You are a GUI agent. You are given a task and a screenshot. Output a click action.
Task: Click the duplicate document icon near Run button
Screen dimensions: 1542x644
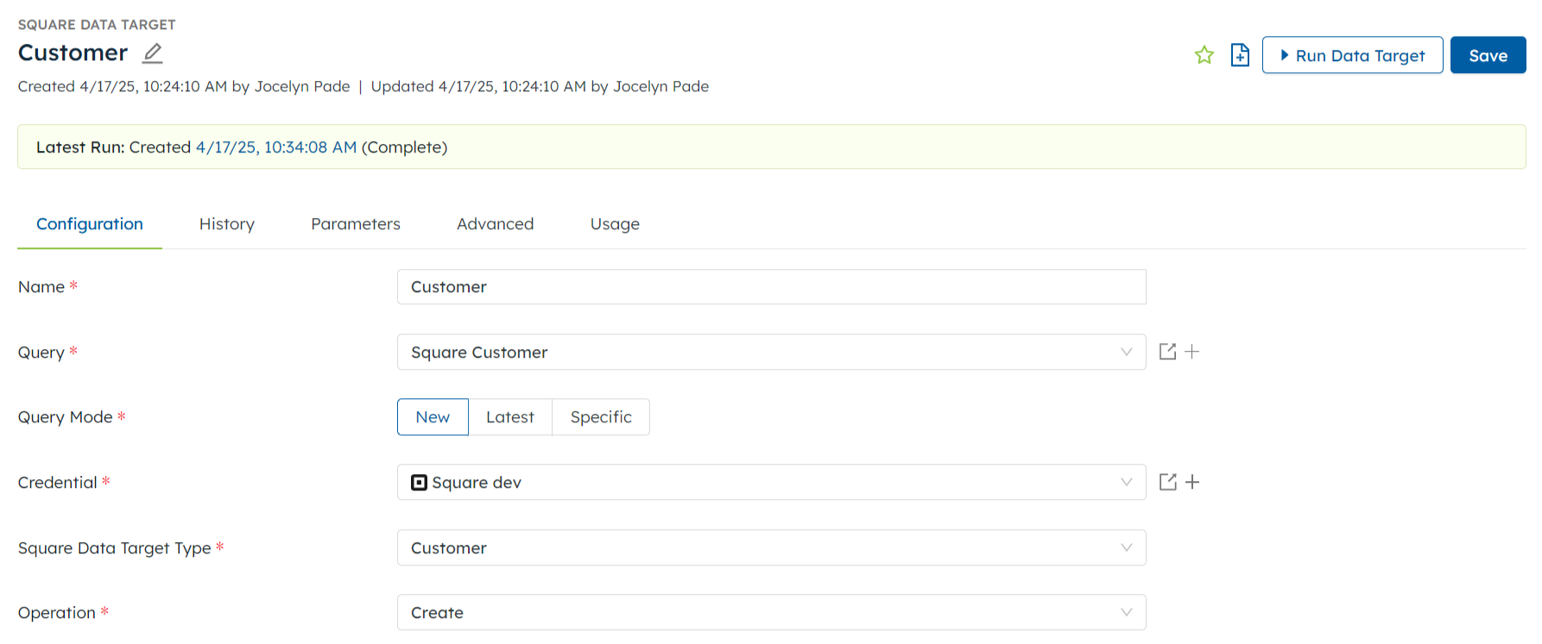click(x=1240, y=55)
